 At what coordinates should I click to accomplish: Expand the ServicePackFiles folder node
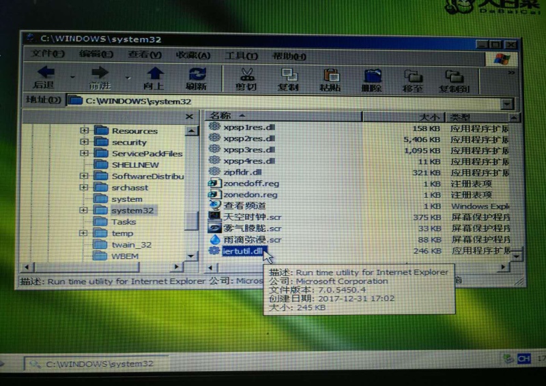point(84,153)
